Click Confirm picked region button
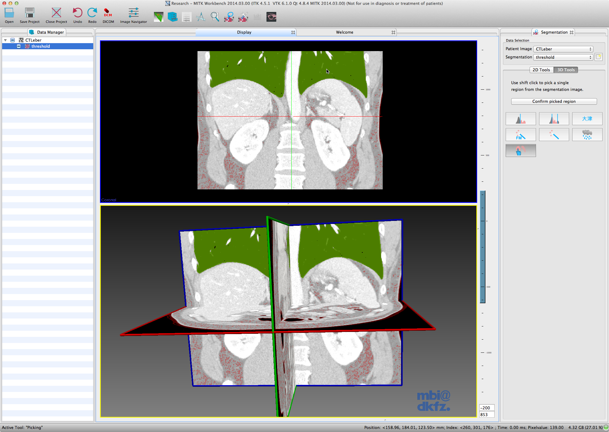 [553, 101]
